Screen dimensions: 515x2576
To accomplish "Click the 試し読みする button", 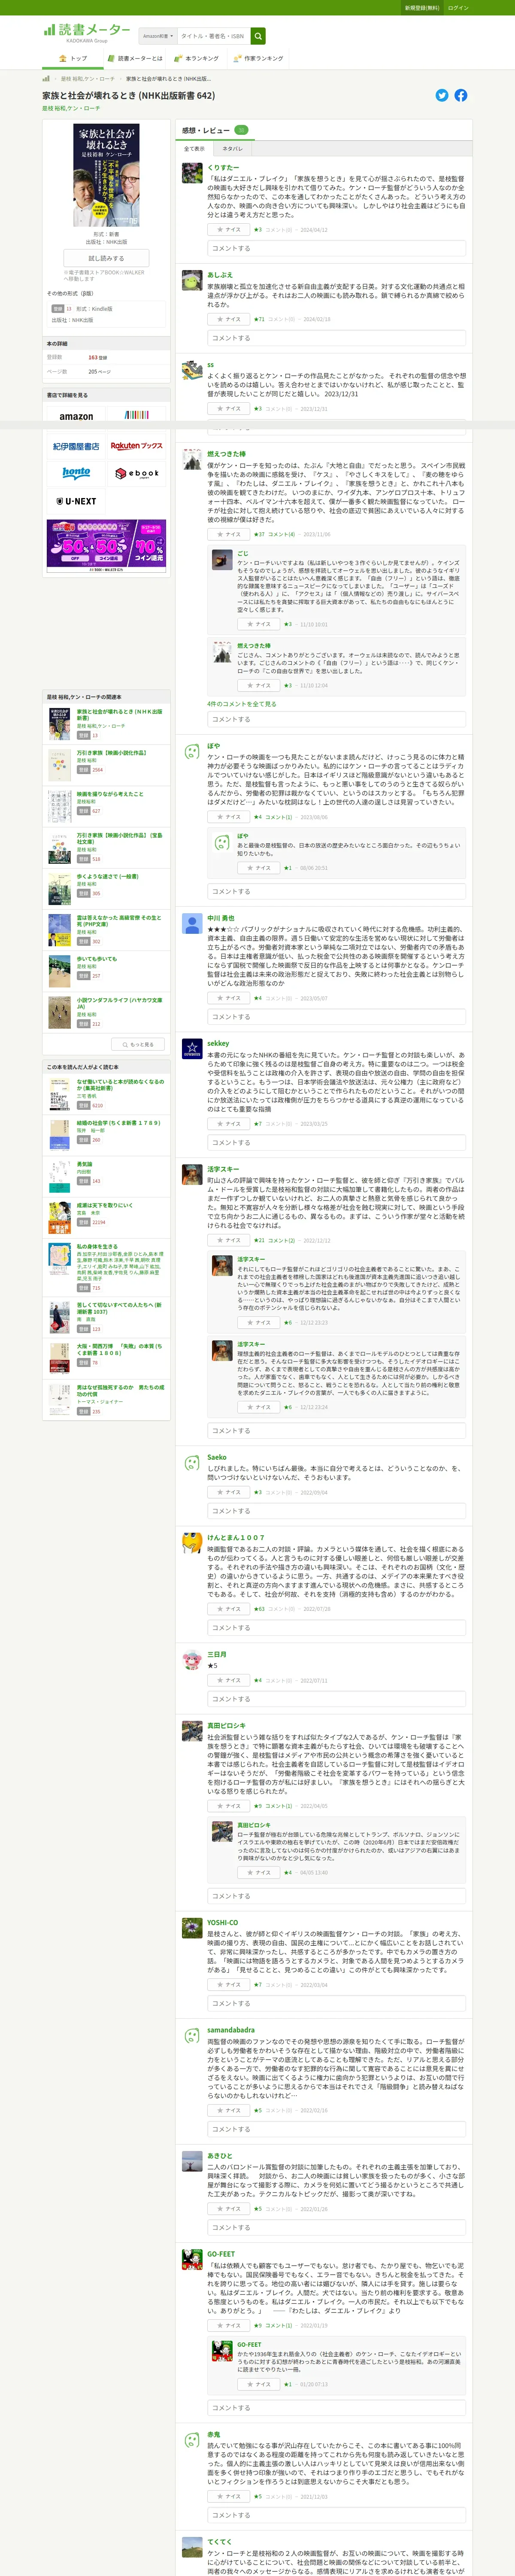I will (106, 257).
